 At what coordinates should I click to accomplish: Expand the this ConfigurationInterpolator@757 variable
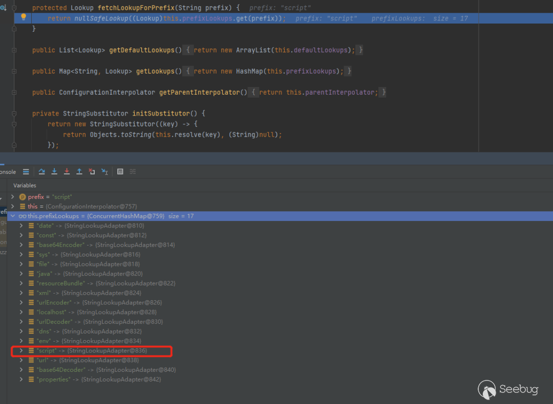click(x=13, y=207)
